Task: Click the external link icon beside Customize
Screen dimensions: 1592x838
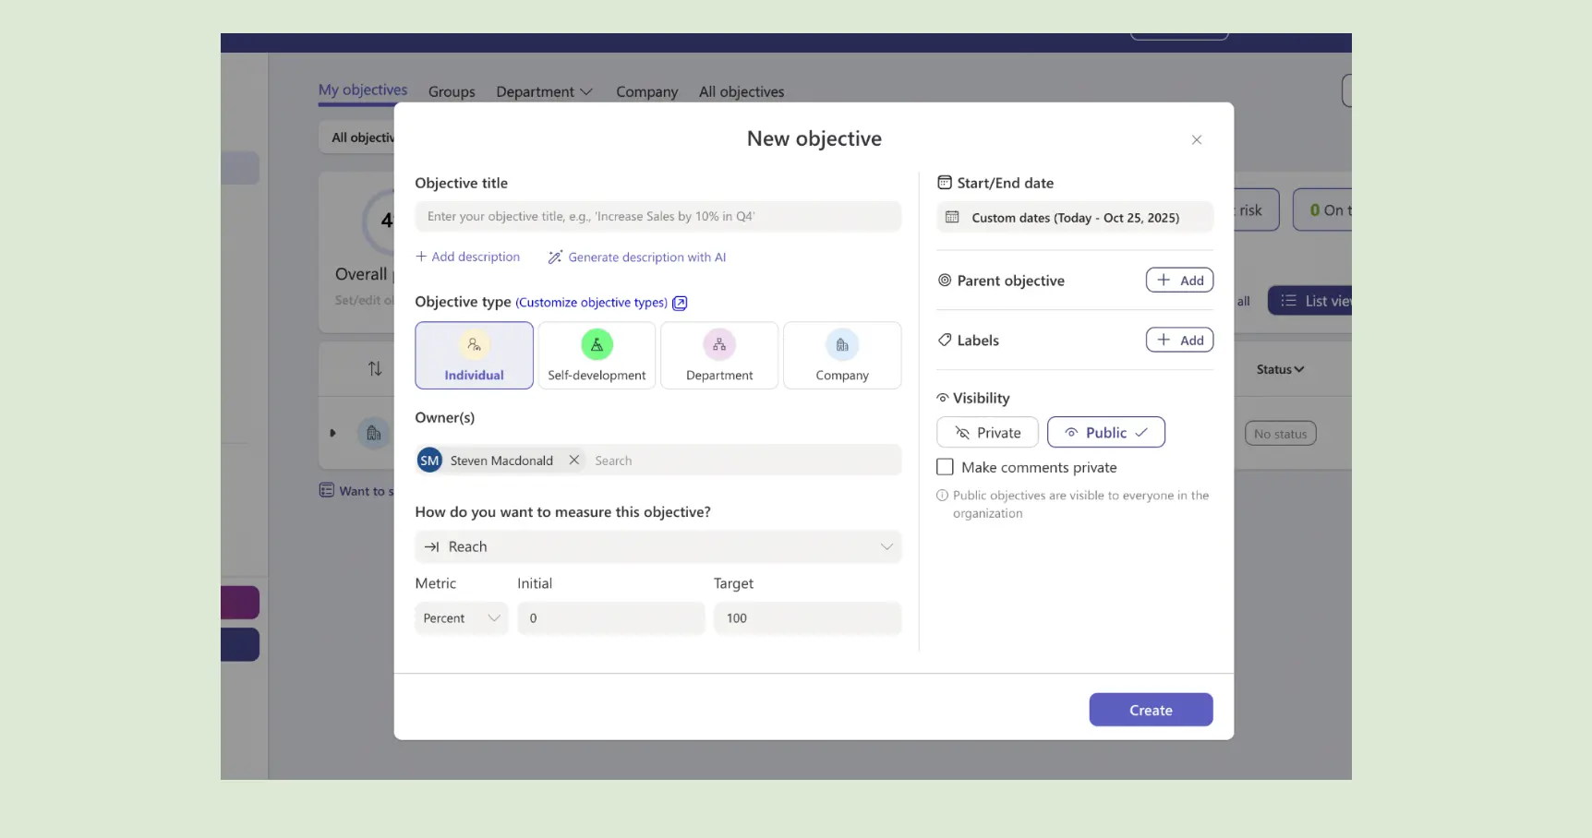Action: point(680,303)
